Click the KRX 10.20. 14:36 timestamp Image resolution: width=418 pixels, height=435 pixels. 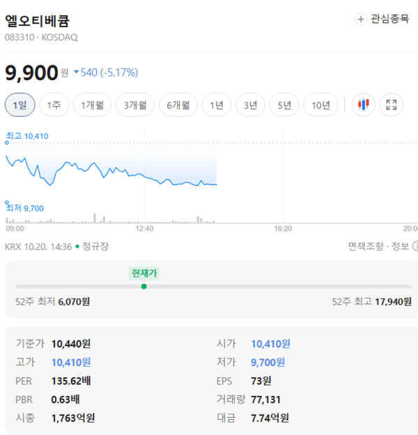pyautogui.click(x=38, y=246)
